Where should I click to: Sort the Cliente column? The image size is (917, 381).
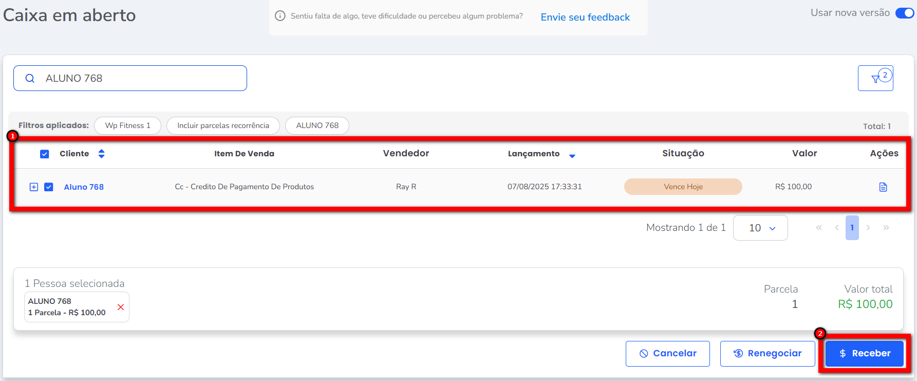point(101,154)
